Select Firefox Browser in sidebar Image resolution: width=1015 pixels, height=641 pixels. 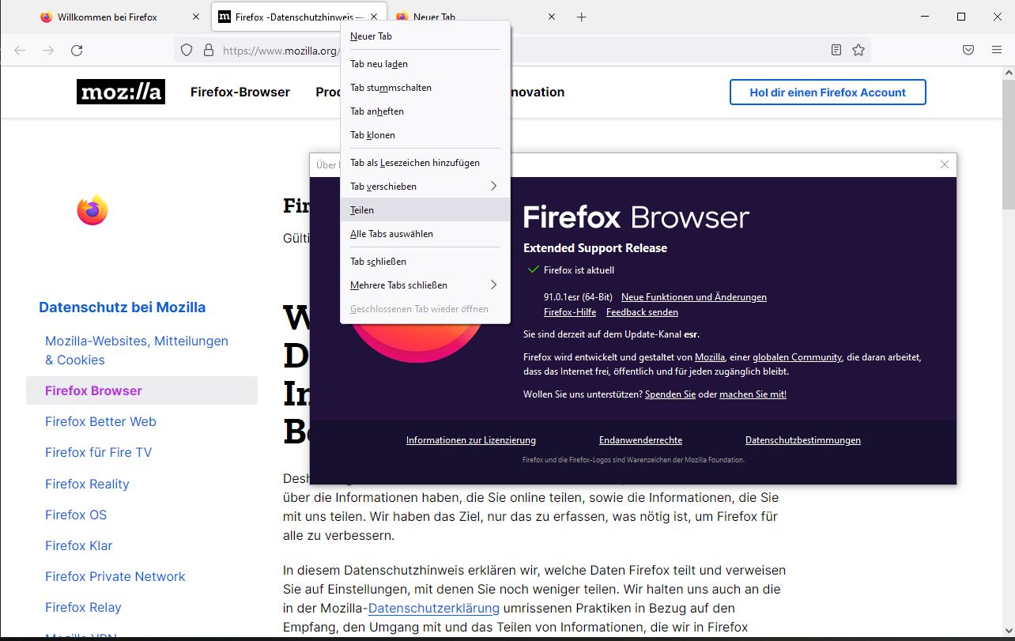[141, 390]
